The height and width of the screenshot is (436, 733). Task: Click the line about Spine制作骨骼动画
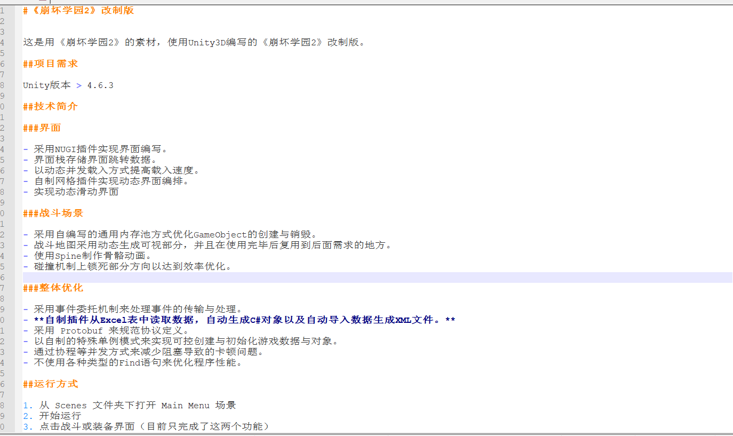[93, 256]
